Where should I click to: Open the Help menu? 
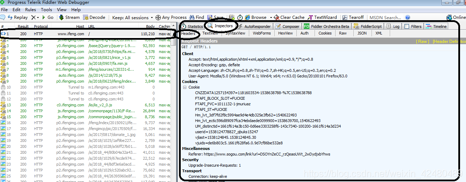click(x=76, y=10)
